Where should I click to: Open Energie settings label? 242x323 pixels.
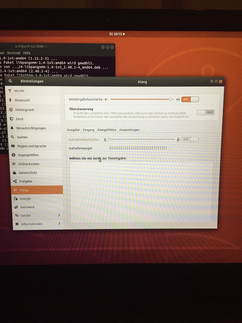pos(25,199)
